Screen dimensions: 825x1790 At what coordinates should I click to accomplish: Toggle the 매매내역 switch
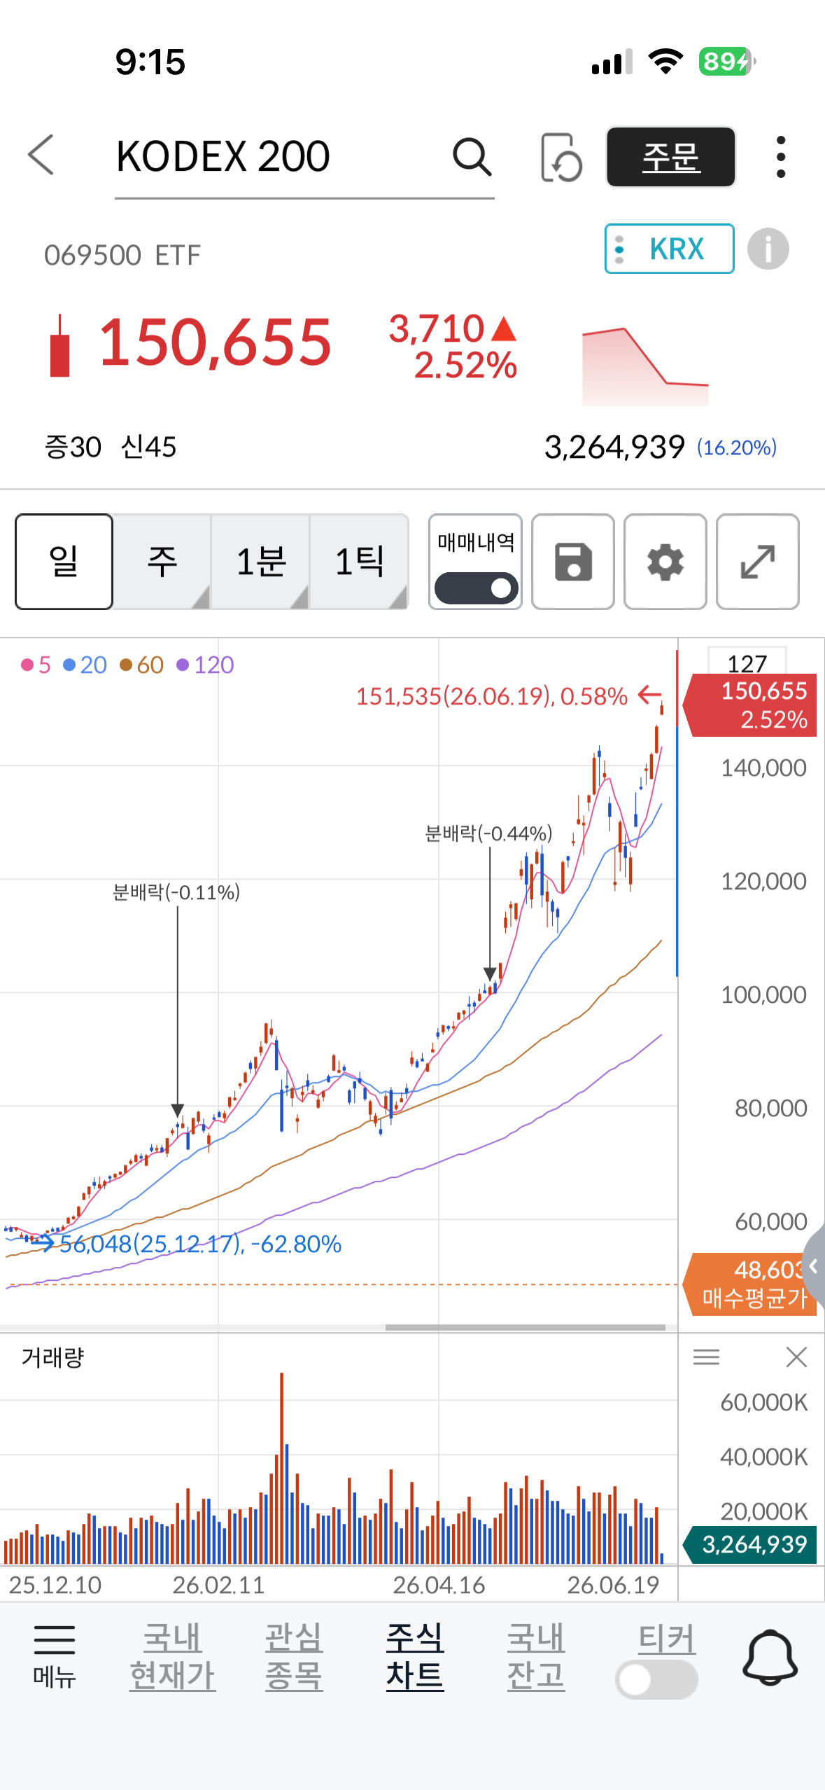point(476,588)
